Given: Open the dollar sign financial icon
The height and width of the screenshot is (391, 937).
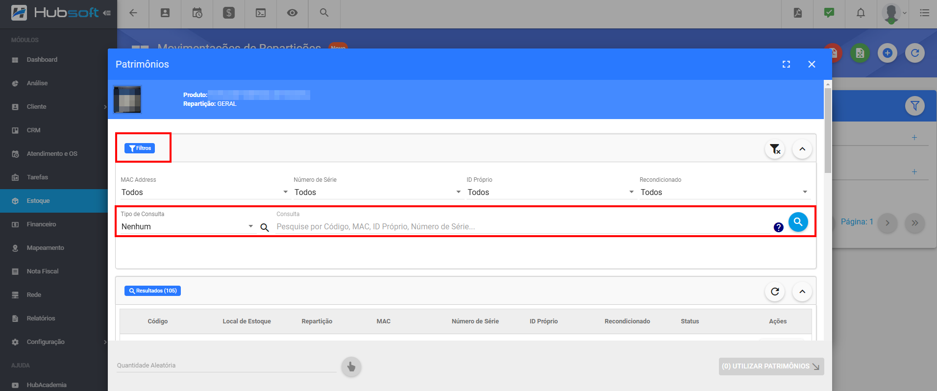Looking at the screenshot, I should coord(229,13).
